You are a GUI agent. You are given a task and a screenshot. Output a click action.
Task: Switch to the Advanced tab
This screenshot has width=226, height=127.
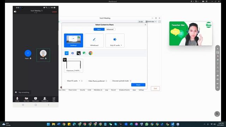click(x=110, y=29)
